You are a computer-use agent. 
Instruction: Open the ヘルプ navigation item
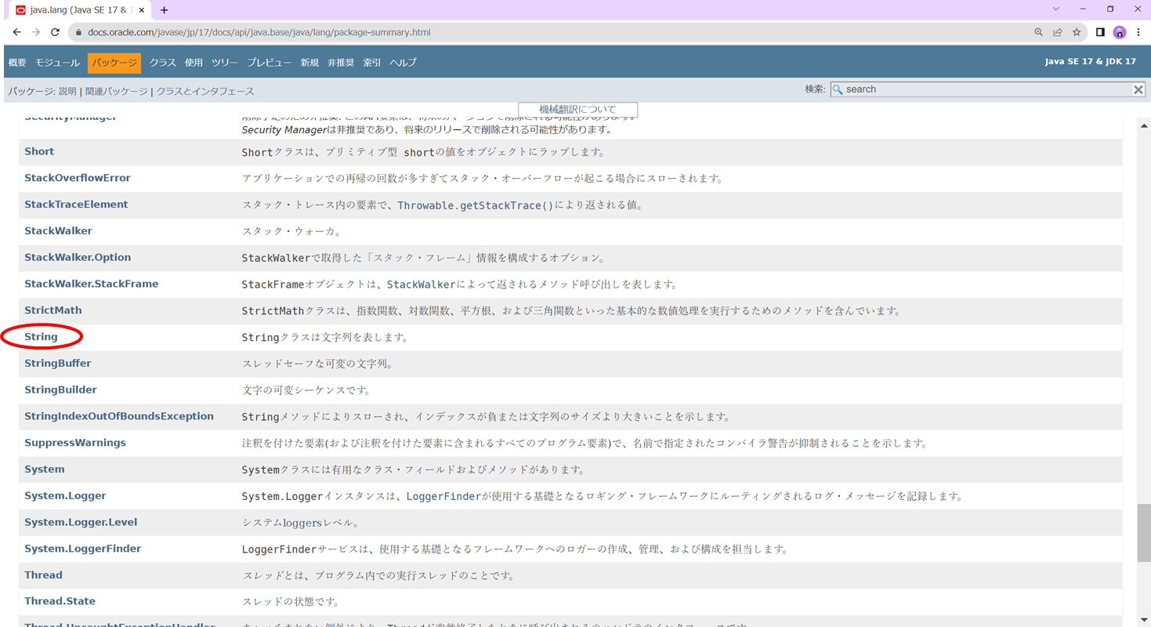[x=402, y=61]
